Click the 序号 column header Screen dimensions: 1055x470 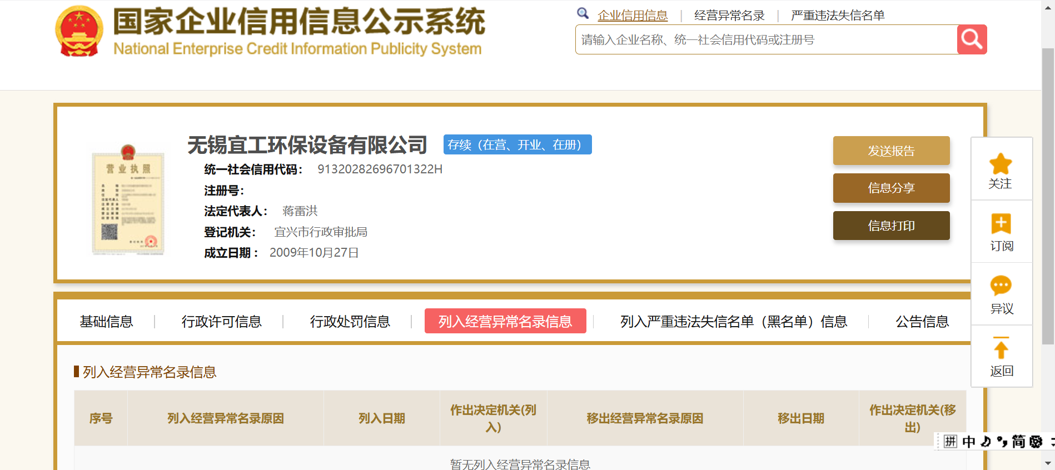[101, 418]
